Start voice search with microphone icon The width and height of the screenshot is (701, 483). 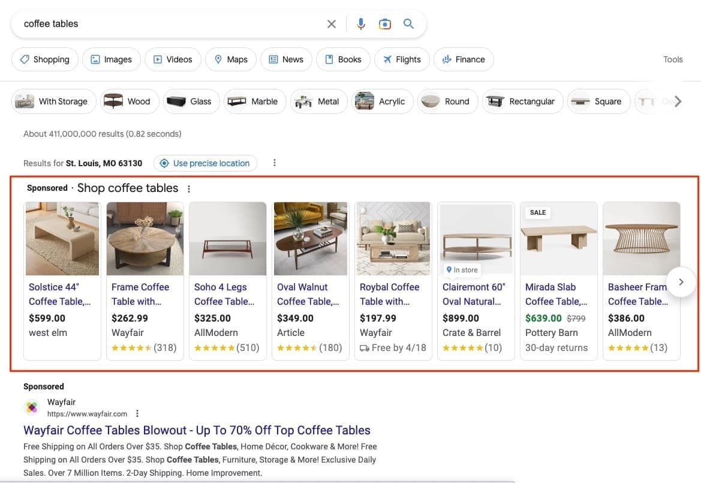click(361, 24)
